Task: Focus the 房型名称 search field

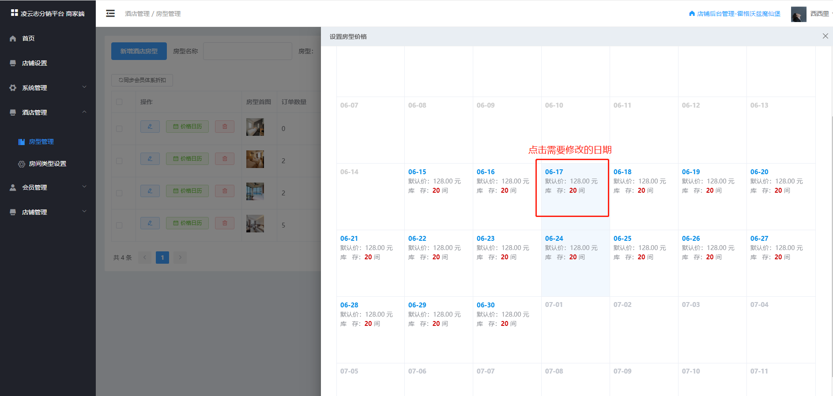Action: click(x=248, y=51)
